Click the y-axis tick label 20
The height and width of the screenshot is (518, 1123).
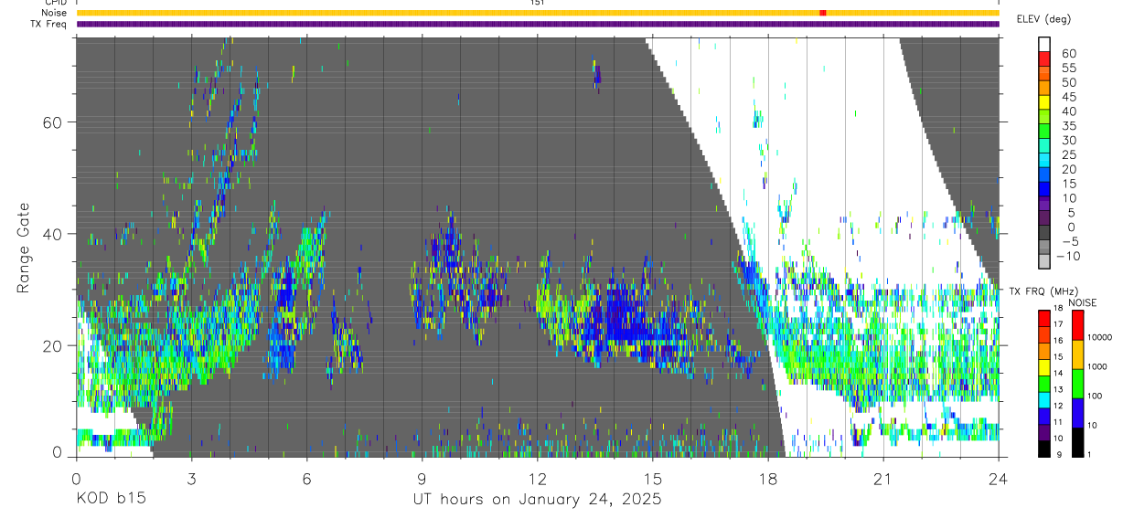click(51, 346)
